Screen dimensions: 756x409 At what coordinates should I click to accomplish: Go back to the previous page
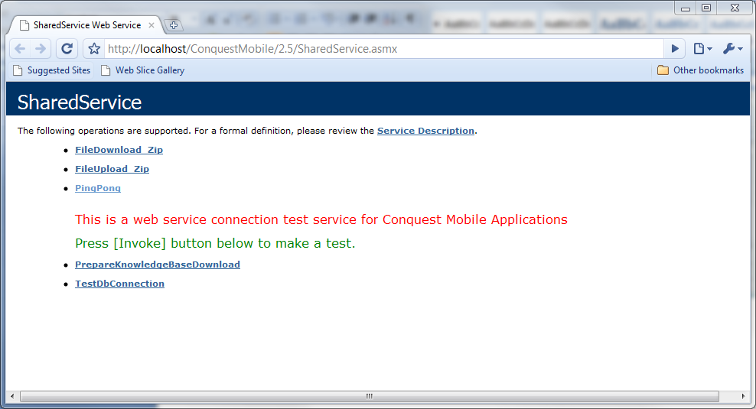20,49
